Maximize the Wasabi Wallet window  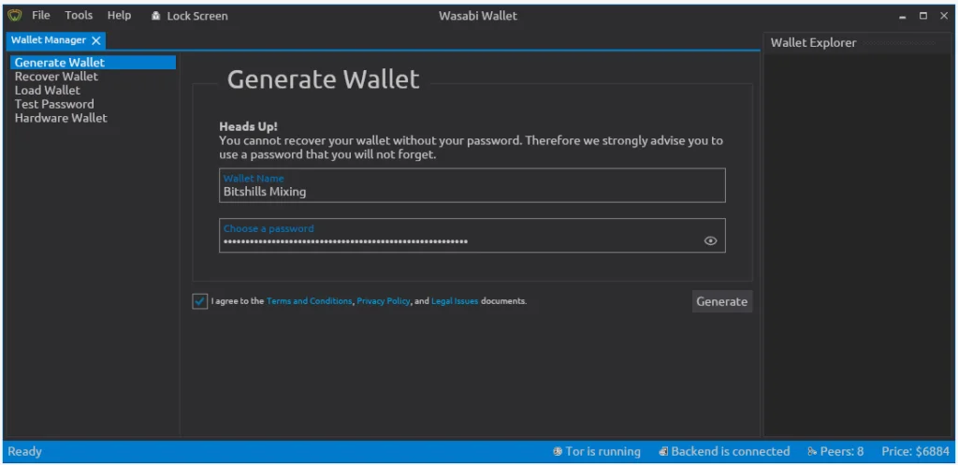click(x=923, y=16)
